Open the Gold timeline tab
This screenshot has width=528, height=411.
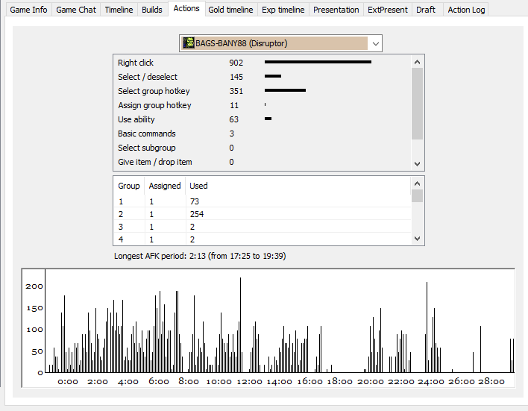click(x=230, y=10)
